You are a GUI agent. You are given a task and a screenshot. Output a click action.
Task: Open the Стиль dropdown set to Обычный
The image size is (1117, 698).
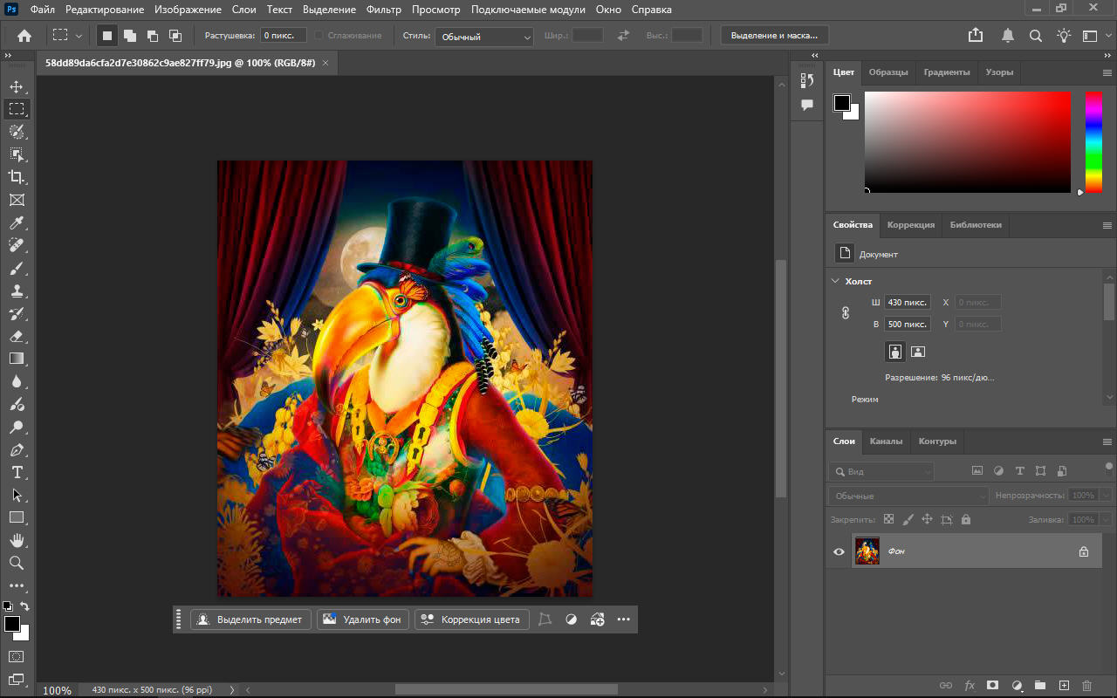point(485,37)
